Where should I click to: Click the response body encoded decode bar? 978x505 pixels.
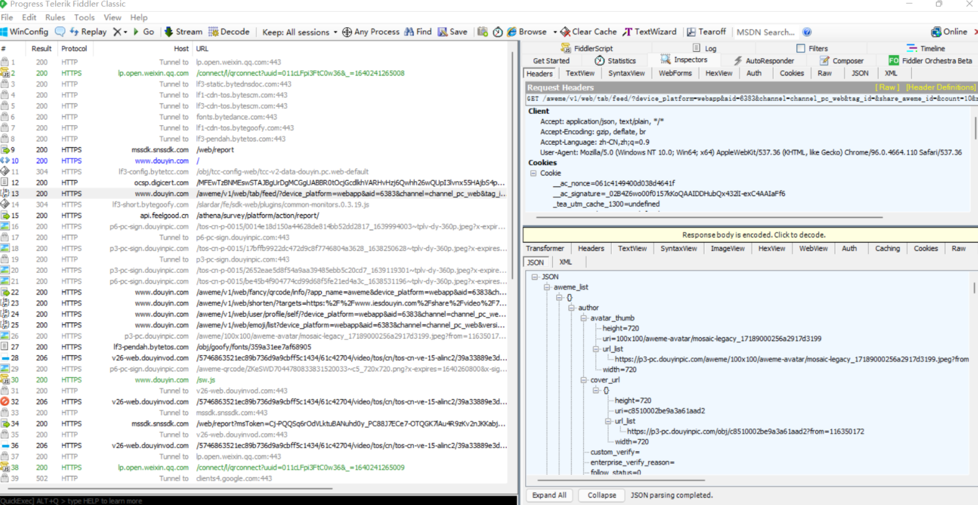tap(750, 235)
